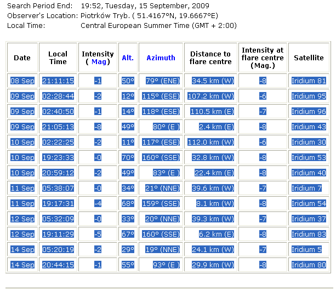Select the 08 Sep date cell
The image size is (336, 292).
[22, 81]
